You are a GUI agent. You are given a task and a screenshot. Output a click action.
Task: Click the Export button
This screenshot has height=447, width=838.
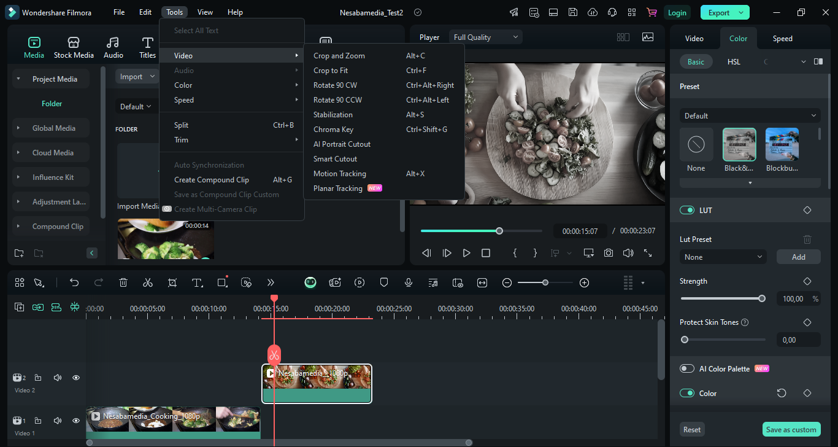(x=719, y=12)
